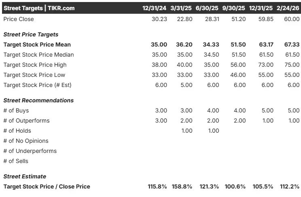Image resolution: width=301 pixels, height=197 pixels.
Task: Click the # of Outperforms row label
Action: (26, 121)
